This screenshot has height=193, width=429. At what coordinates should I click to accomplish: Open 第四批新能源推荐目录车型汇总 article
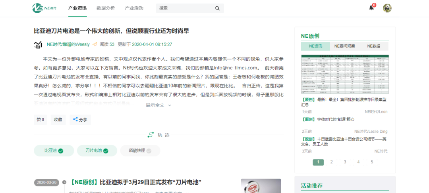click(344, 102)
